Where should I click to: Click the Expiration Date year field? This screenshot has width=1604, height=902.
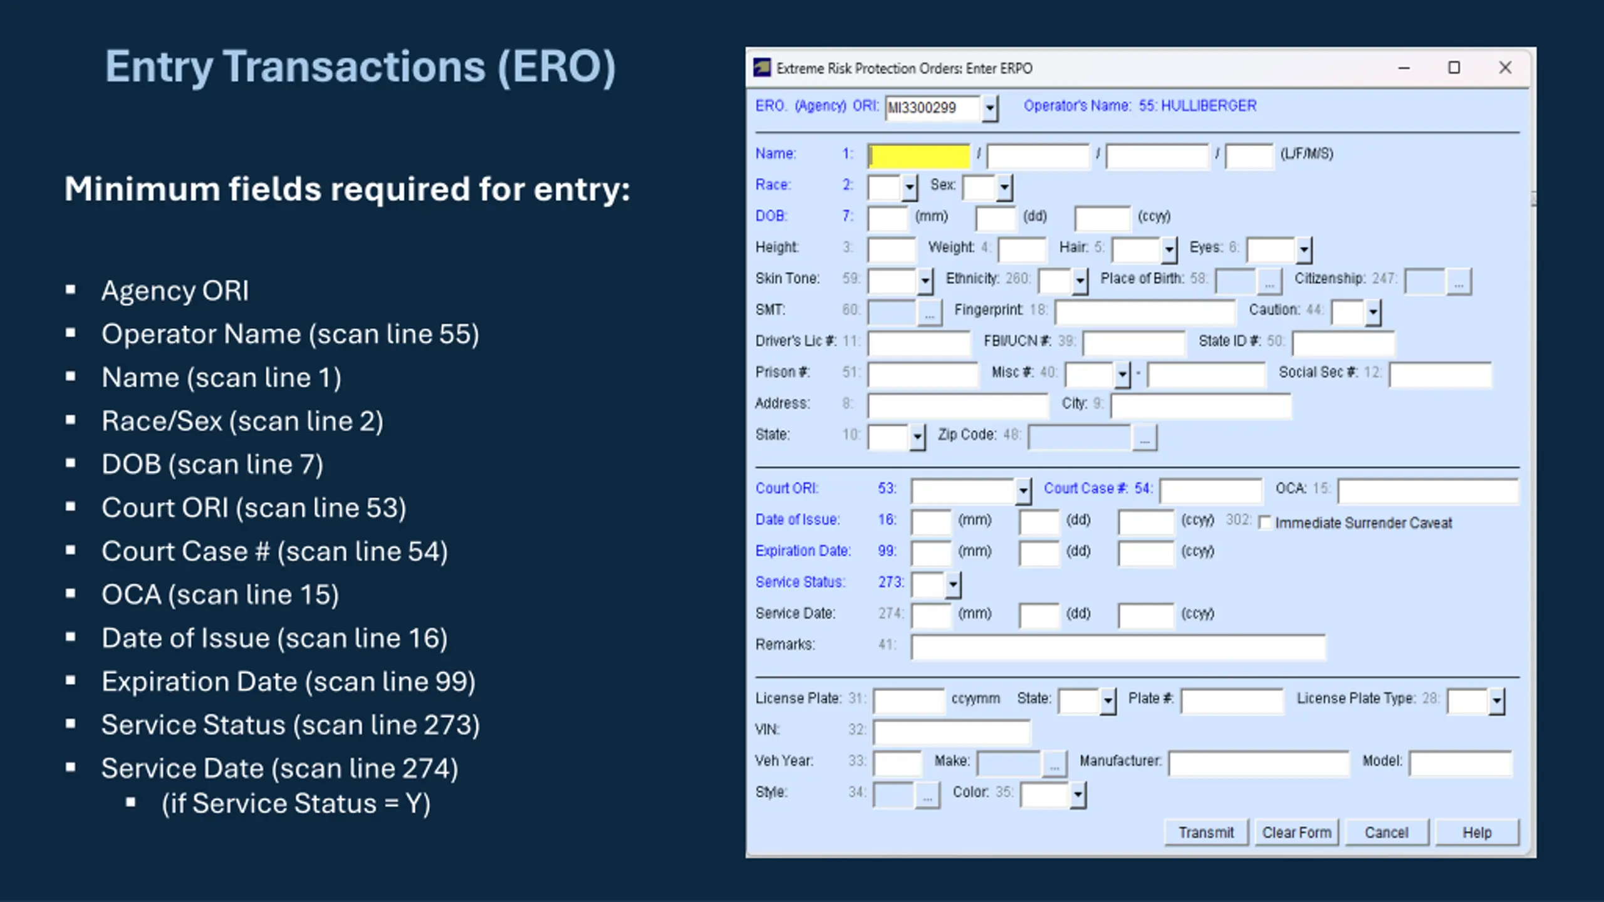coord(1146,554)
